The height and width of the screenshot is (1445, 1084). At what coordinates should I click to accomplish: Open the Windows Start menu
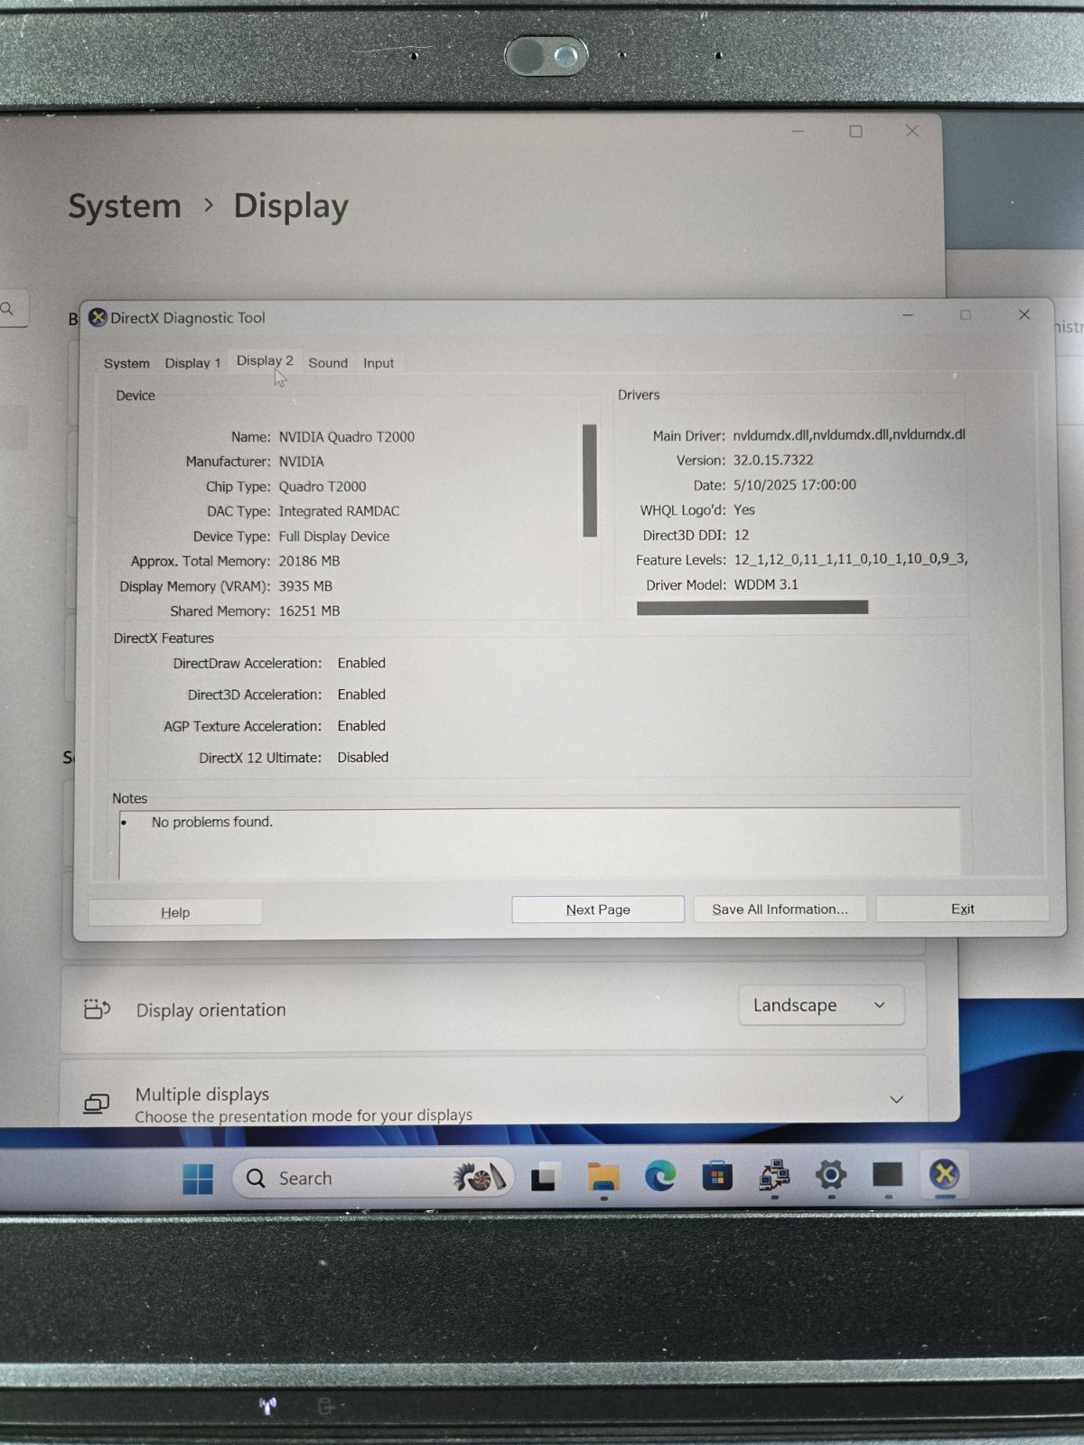(197, 1179)
